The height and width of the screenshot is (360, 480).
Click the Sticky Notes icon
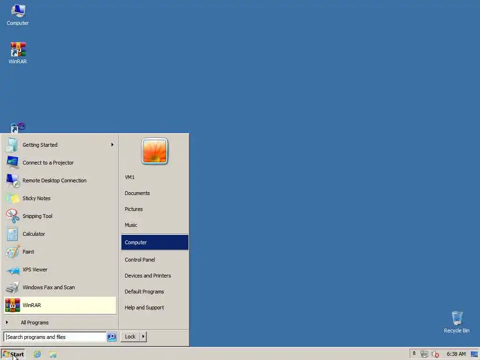(13, 198)
